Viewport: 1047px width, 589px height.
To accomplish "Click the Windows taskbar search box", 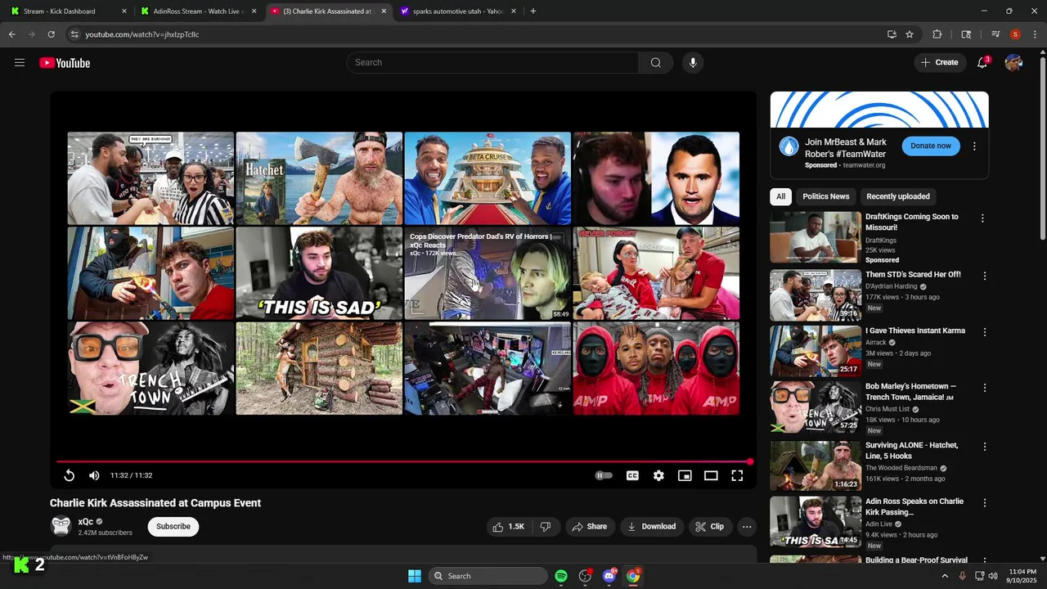I will pyautogui.click(x=488, y=576).
